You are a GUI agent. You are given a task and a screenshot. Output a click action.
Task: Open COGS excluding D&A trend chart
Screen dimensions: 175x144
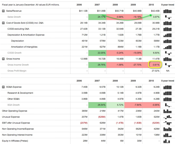[x=167, y=29]
